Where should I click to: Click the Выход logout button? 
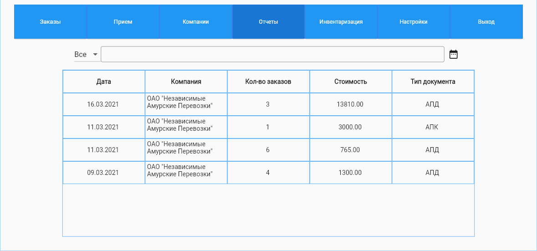(486, 21)
